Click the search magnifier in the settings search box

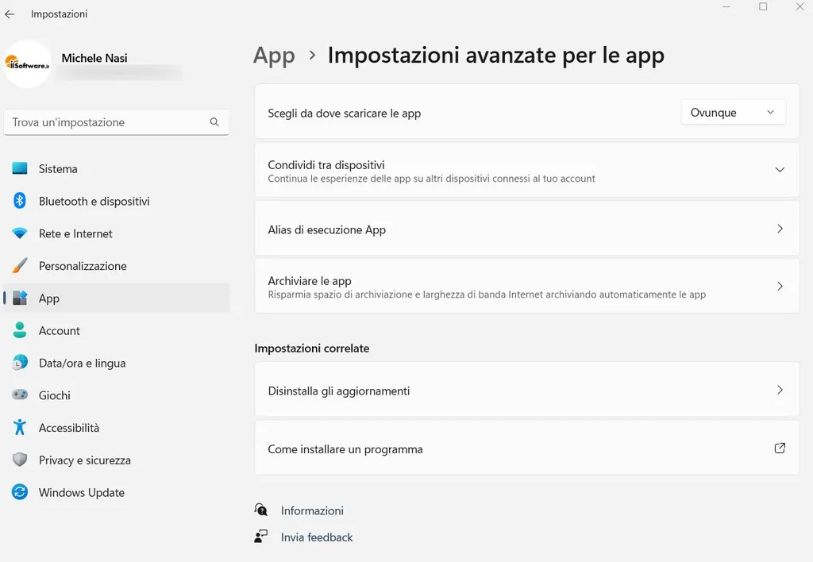(214, 122)
